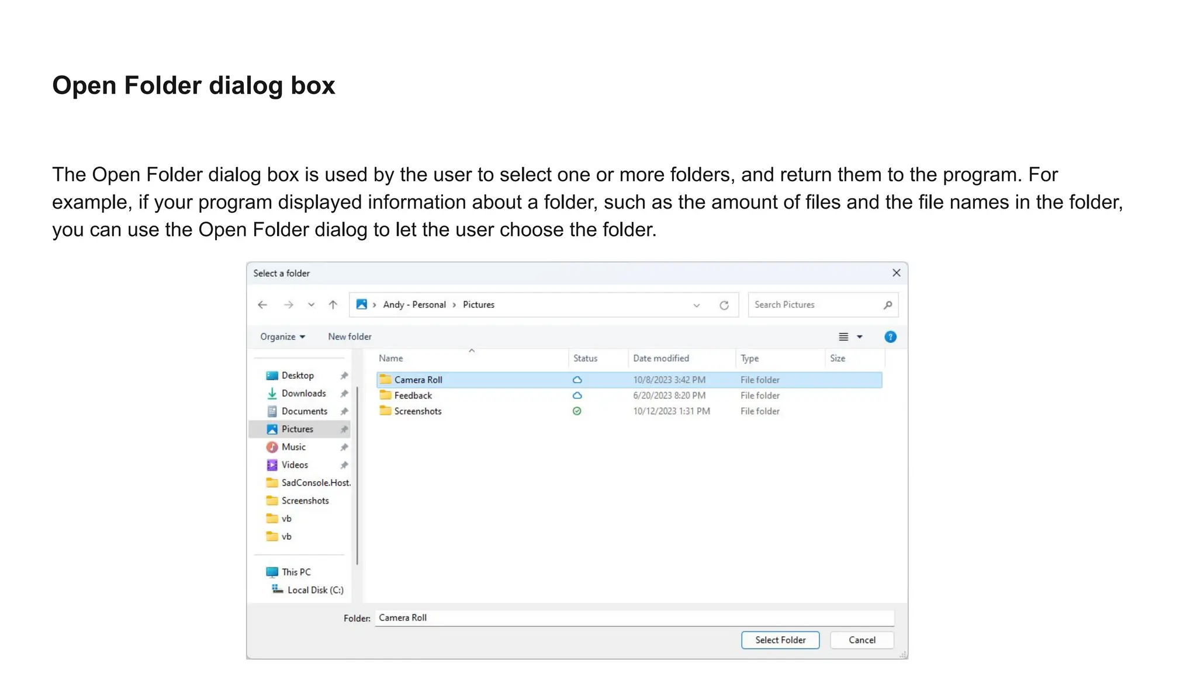Click the Downloads sidebar shortcut
The width and height of the screenshot is (1197, 673).
pos(303,394)
